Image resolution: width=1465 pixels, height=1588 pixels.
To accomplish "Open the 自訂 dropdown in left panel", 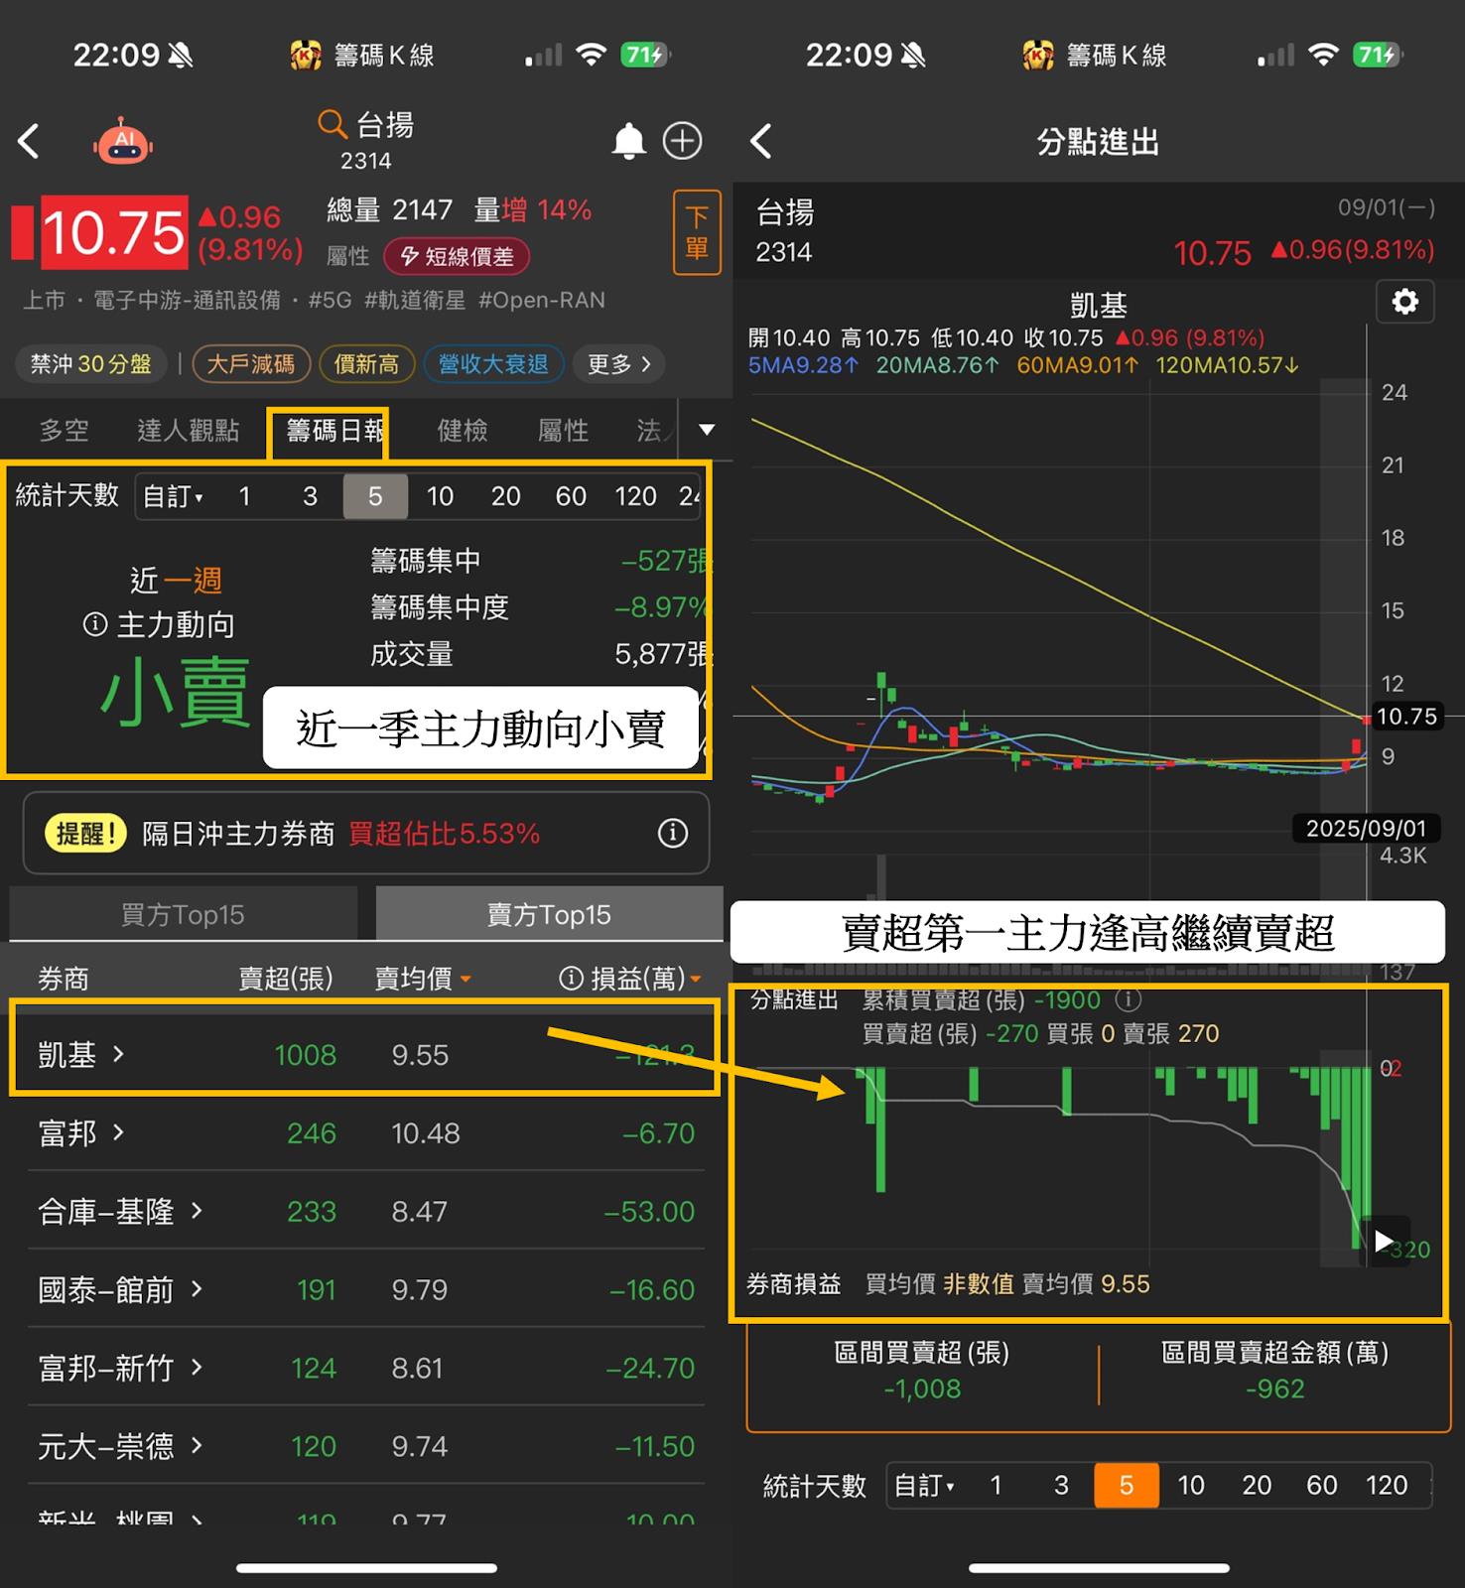I will click(x=173, y=496).
